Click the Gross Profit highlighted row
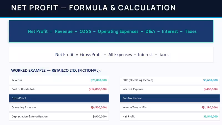 pyautogui.click(x=59, y=98)
